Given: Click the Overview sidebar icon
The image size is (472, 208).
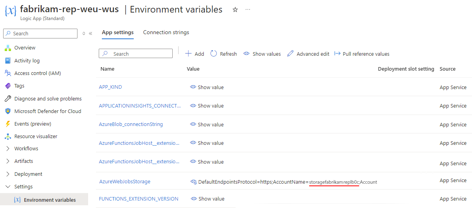Looking at the screenshot, I should [x=7, y=48].
